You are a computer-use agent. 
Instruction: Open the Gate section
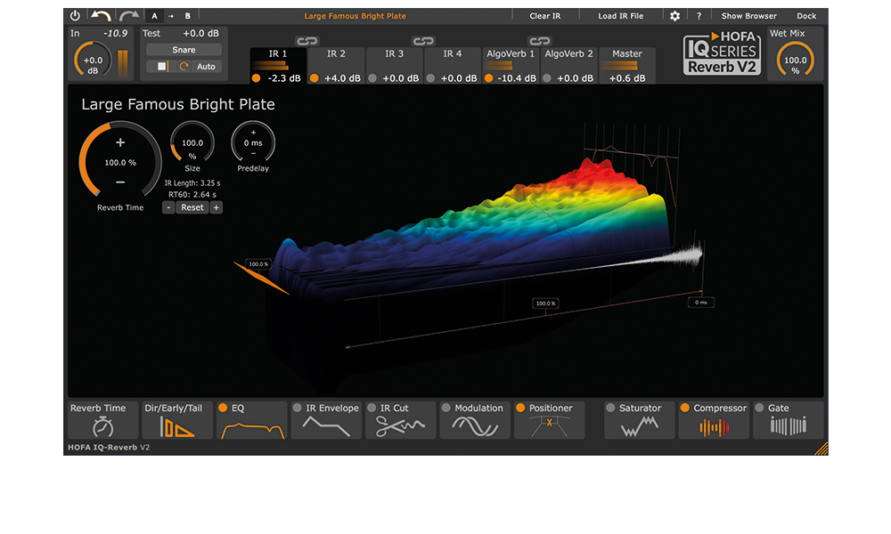tap(789, 420)
